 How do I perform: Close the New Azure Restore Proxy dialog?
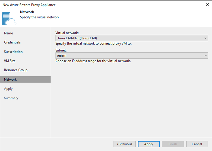tap(207, 5)
